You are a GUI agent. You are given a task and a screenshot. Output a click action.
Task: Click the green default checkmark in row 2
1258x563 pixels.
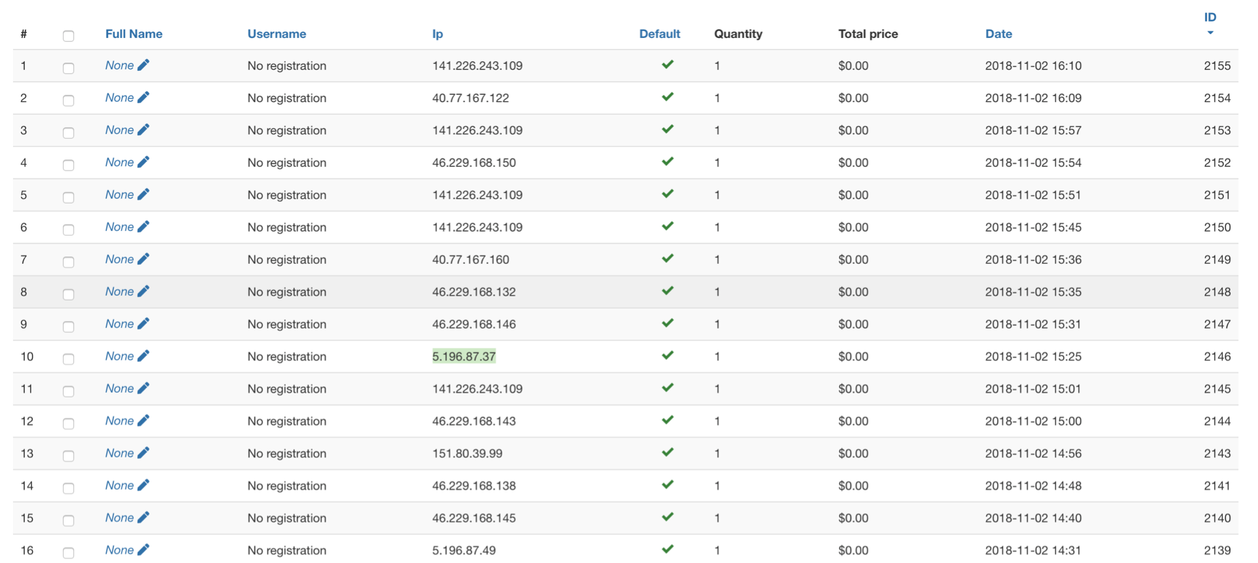pos(668,97)
